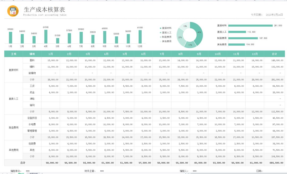Click the 编制人 field showing ***
This screenshot has height=174, width=287.
[x=195, y=171]
